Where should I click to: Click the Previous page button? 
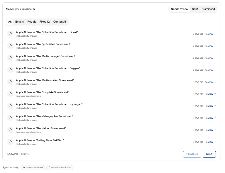pyautogui.click(x=192, y=154)
